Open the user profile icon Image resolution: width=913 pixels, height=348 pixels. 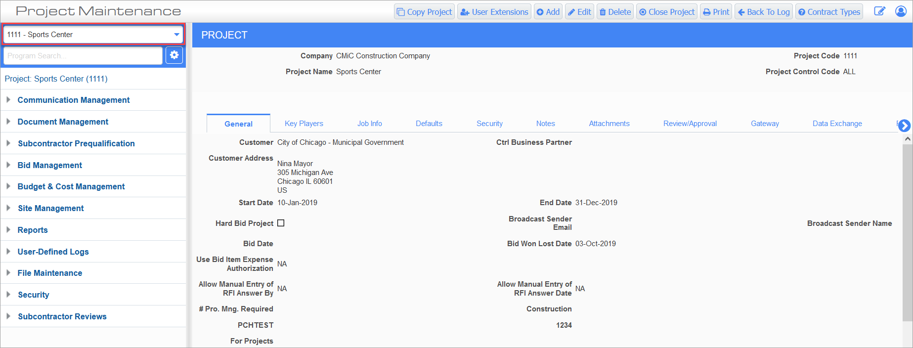point(901,11)
